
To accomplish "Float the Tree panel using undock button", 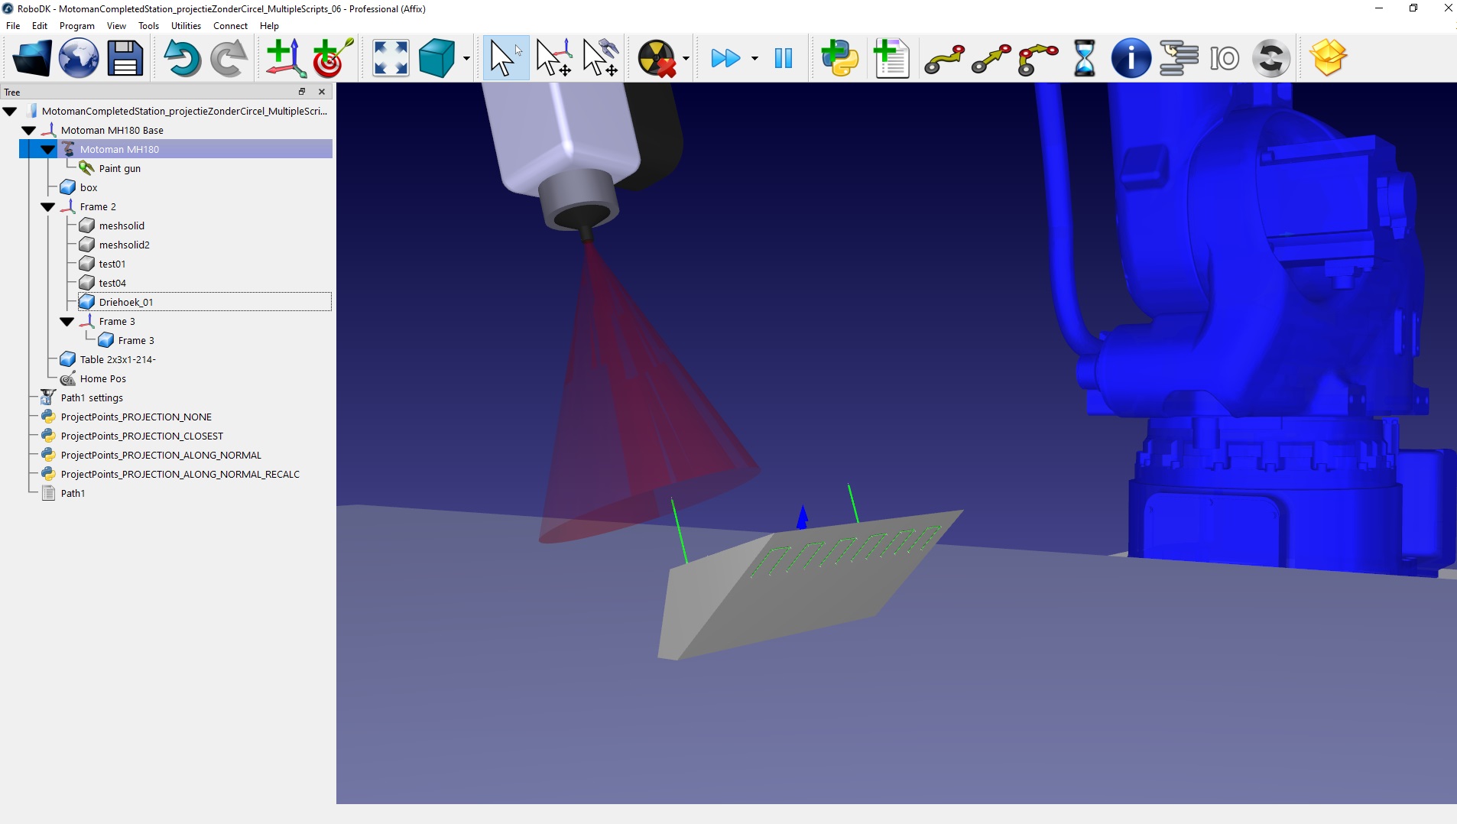I will pyautogui.click(x=302, y=92).
